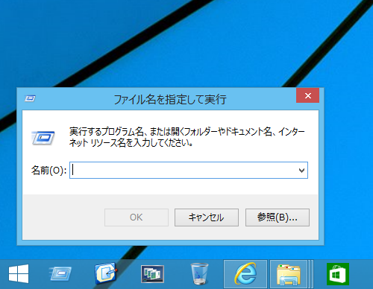373x289 pixels.
Task: Click the 名前(O): label
Action: pos(48,171)
